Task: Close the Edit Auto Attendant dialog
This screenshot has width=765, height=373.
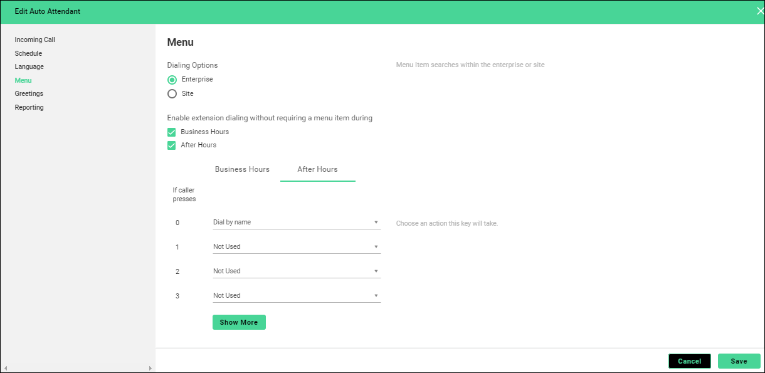Action: [x=759, y=11]
